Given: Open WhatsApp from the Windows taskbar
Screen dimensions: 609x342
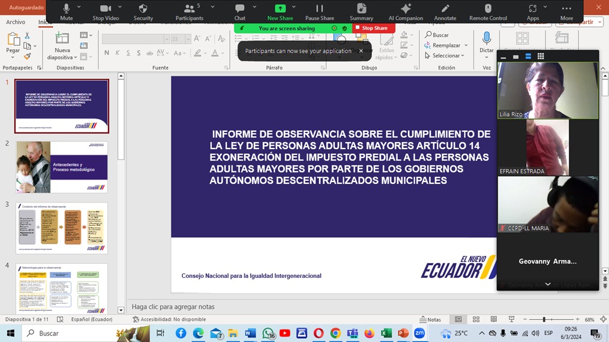Looking at the screenshot, I should coord(268,333).
